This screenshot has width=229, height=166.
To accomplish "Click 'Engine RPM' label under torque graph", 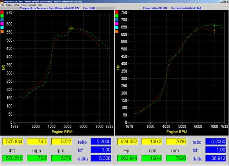I will (x=62, y=132).
